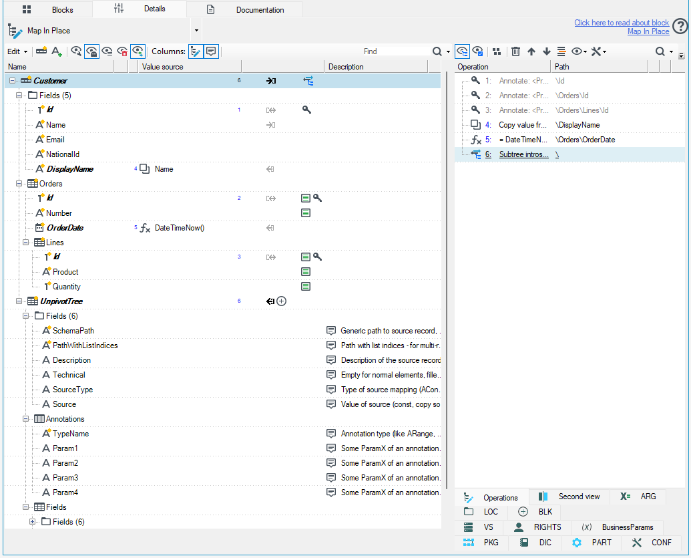Image resolution: width=691 pixels, height=558 pixels.
Task: Open the CONF tab button
Action: [652, 543]
